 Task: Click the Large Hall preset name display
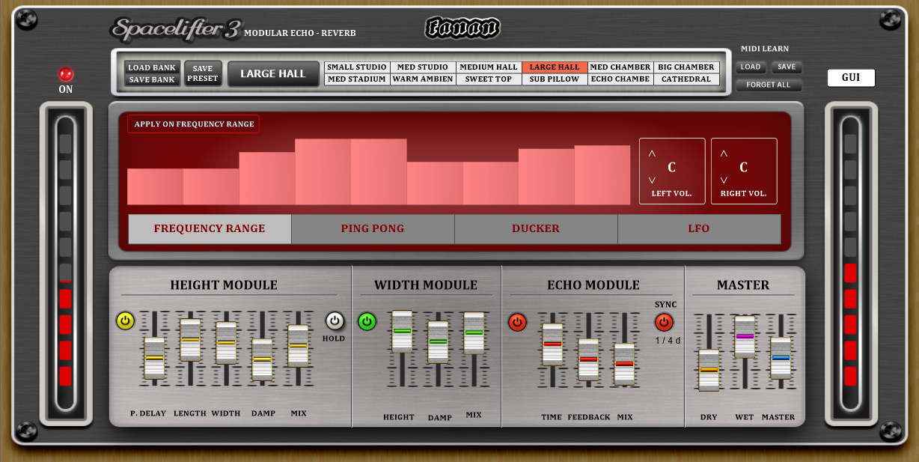pyautogui.click(x=273, y=74)
